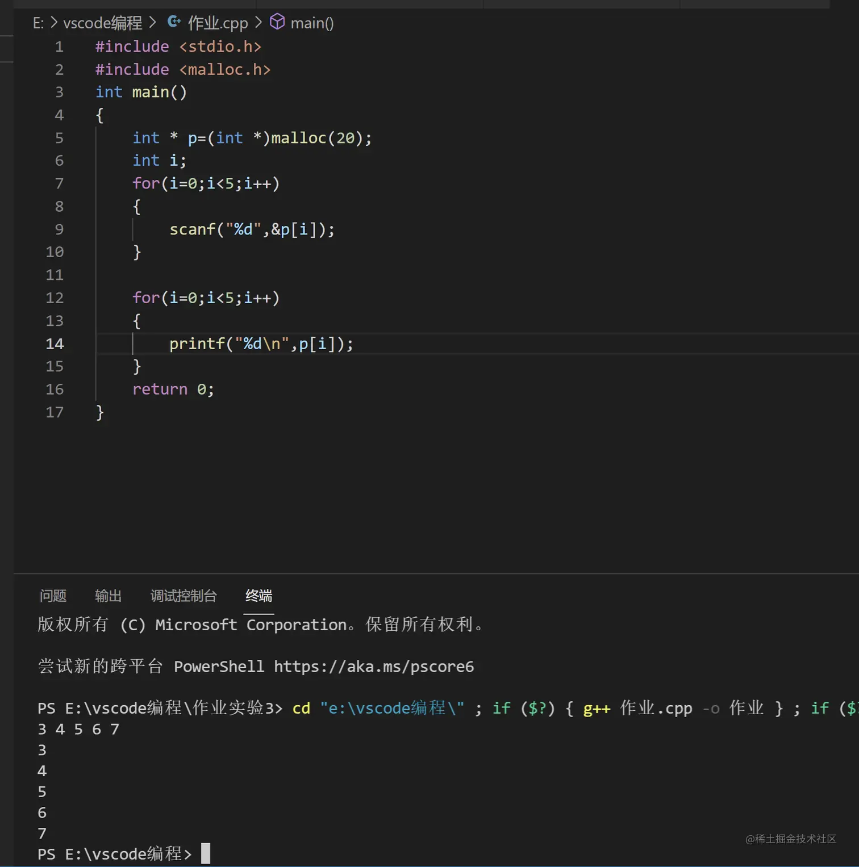Image resolution: width=859 pixels, height=867 pixels.
Task: Click line number 5 in gutter
Action: point(59,138)
